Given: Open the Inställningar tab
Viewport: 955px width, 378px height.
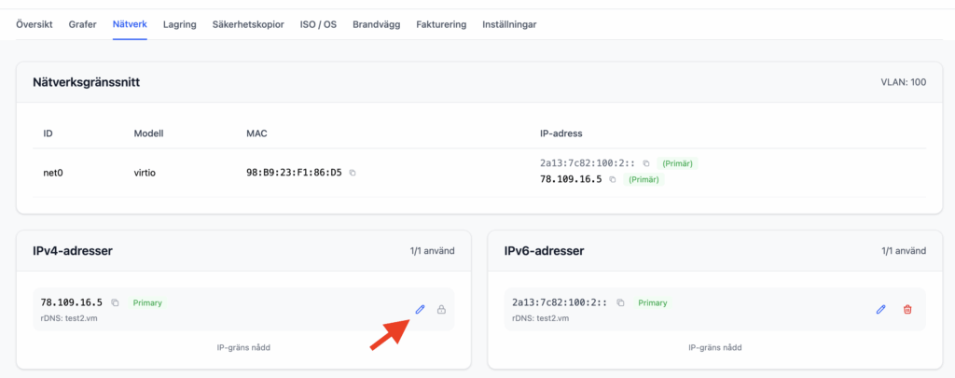Looking at the screenshot, I should (x=509, y=24).
